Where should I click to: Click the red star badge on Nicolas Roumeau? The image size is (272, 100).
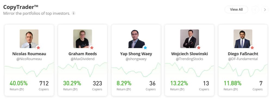pyautogui.click(x=38, y=48)
